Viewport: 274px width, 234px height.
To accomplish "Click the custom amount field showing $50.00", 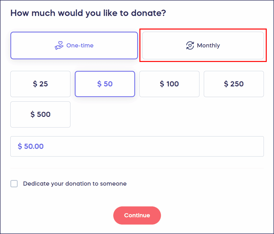I will tap(137, 146).
